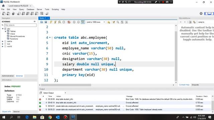The width and height of the screenshot is (214, 120).
Task: Open the Scripting menu
Action: pos(55,9)
